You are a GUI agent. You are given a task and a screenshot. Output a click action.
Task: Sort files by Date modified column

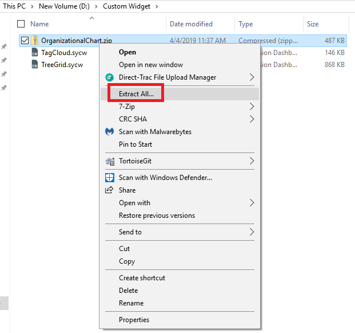(191, 24)
